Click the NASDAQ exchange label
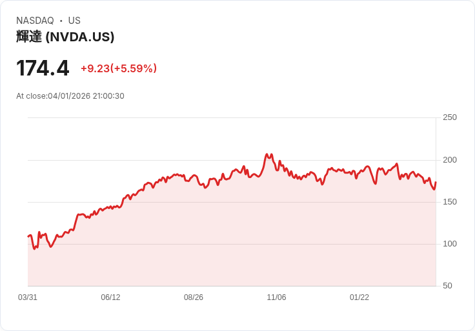Image resolution: width=475 pixels, height=331 pixels. (x=35, y=21)
